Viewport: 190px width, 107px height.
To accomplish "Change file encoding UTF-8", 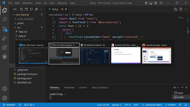I will 127,105.
